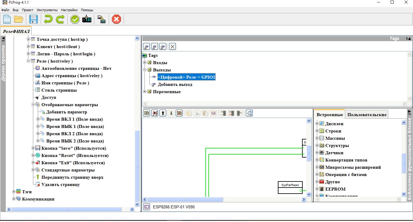Select the РелеФИНАЛ project tab
The image size is (413, 222).
(16, 31)
